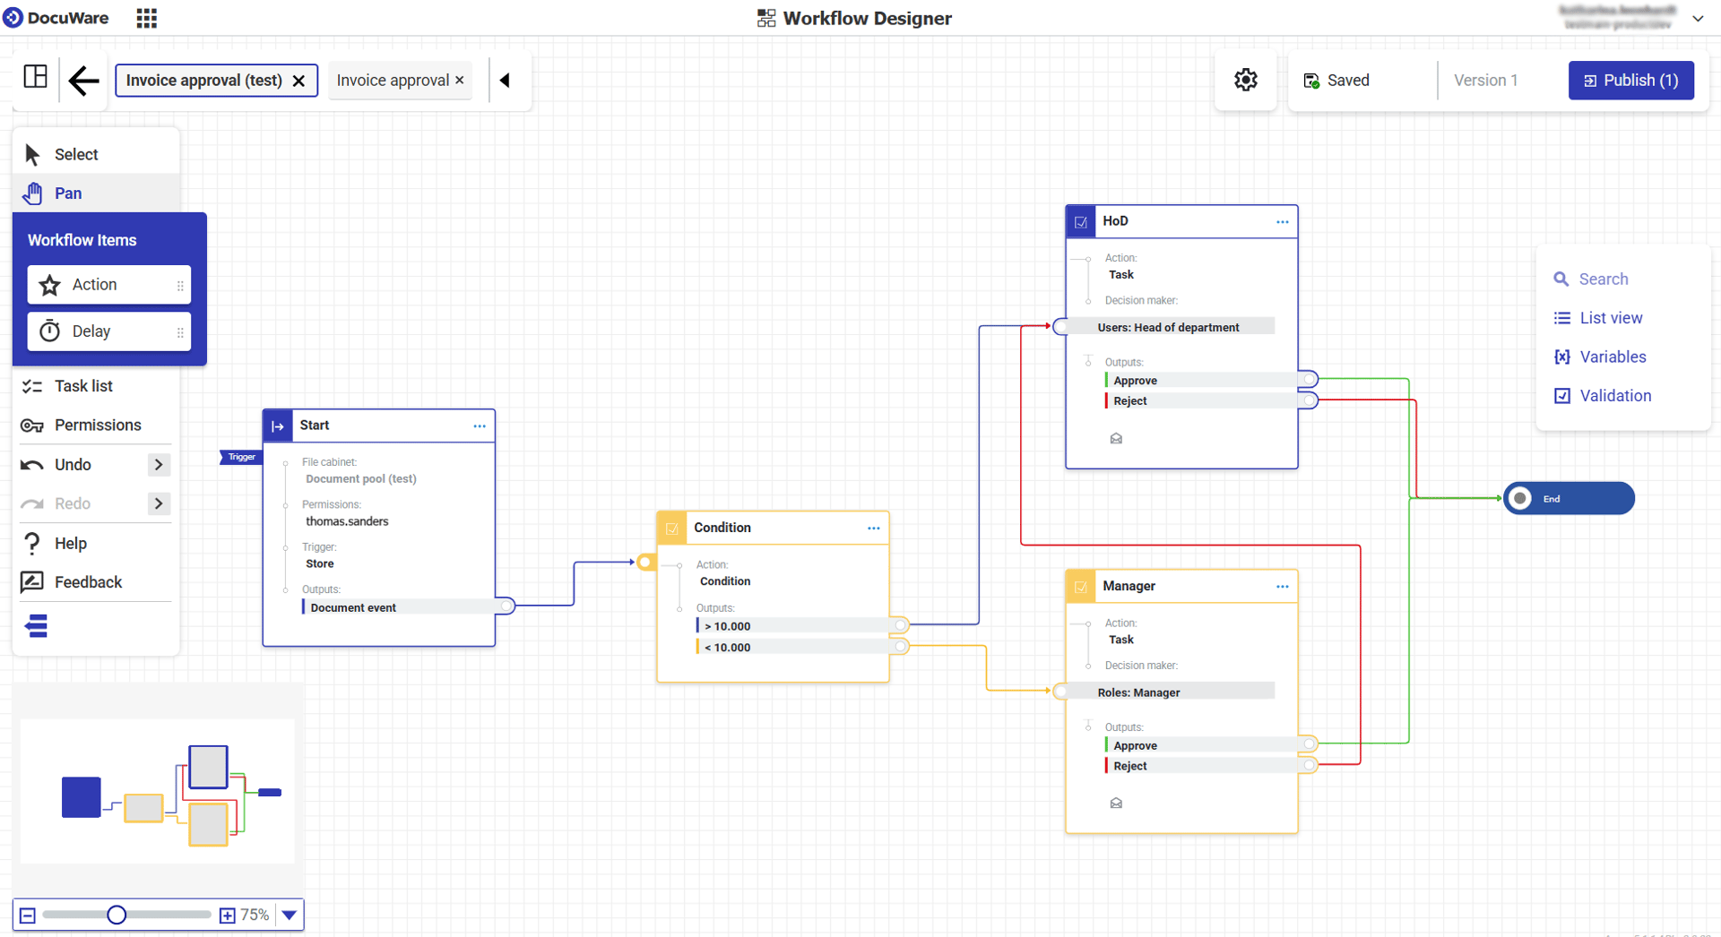Open the Start node's options menu
Image resolution: width=1721 pixels, height=937 pixels.
click(480, 426)
